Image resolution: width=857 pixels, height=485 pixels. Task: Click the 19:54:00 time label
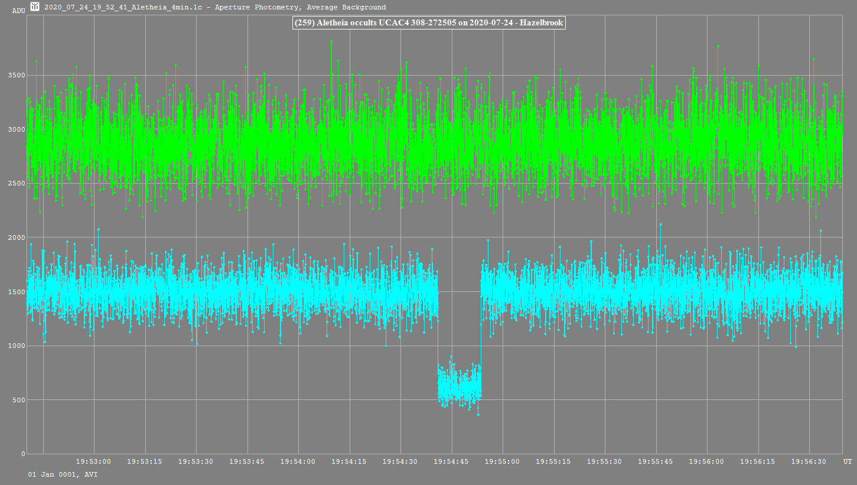click(x=298, y=461)
